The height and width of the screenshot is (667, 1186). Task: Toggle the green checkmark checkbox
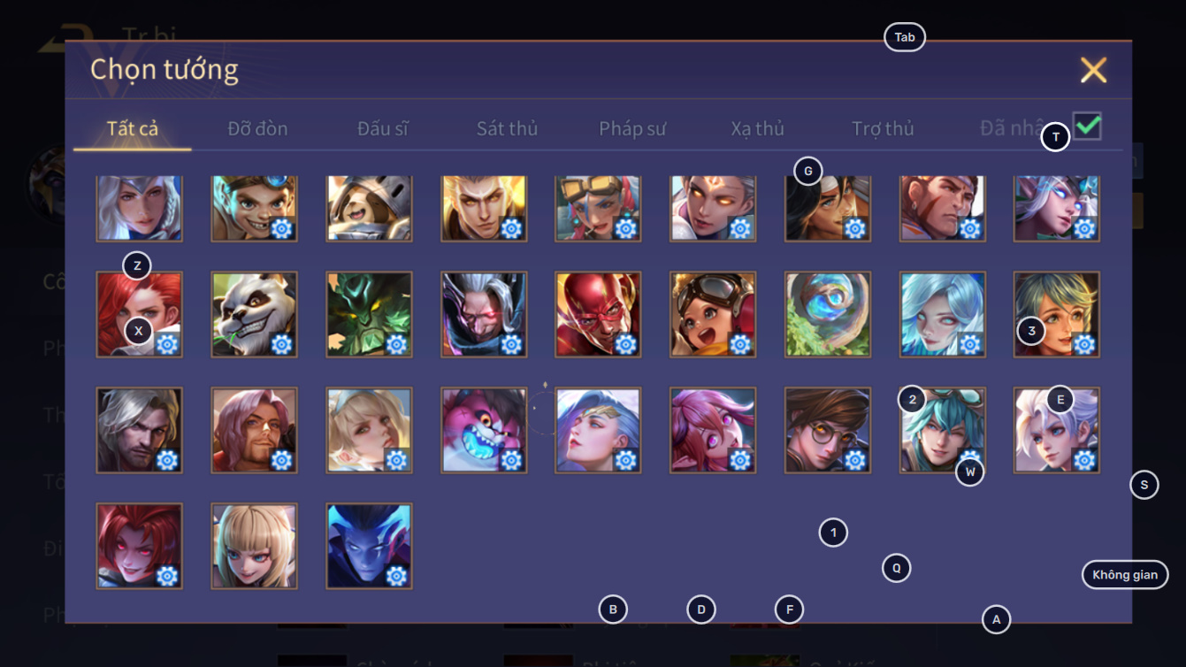(x=1088, y=126)
